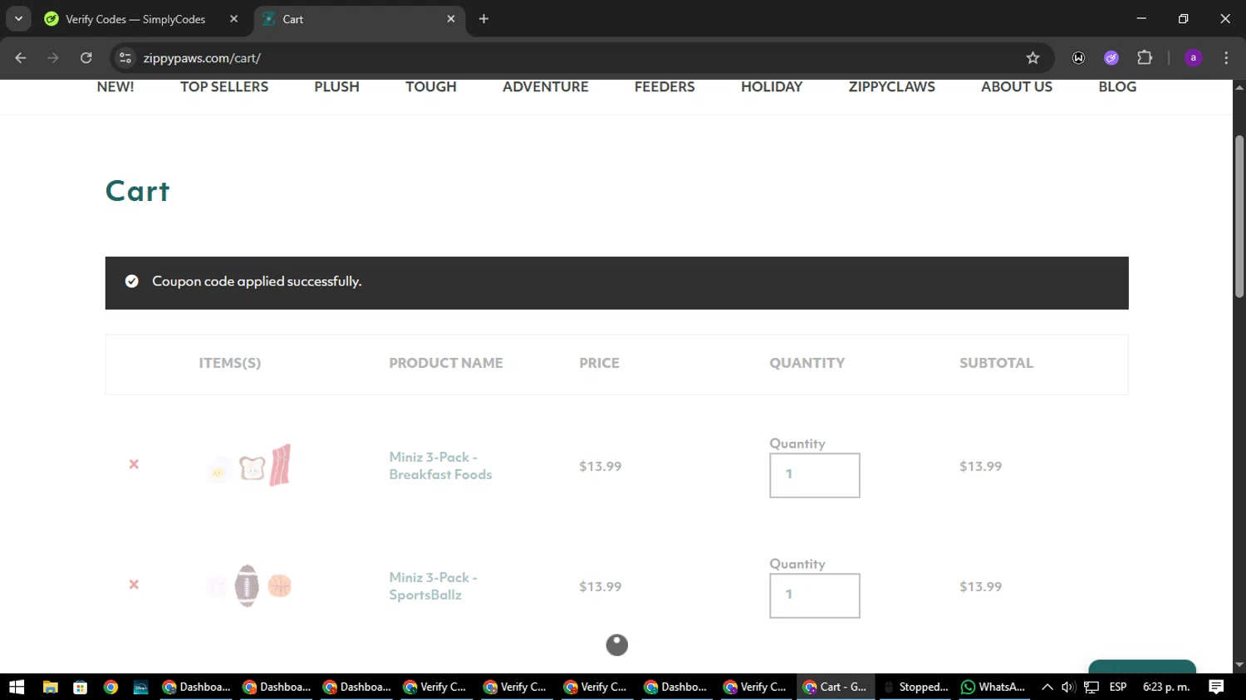The height and width of the screenshot is (700, 1246).
Task: Open a new browser tab
Action: pos(483,19)
